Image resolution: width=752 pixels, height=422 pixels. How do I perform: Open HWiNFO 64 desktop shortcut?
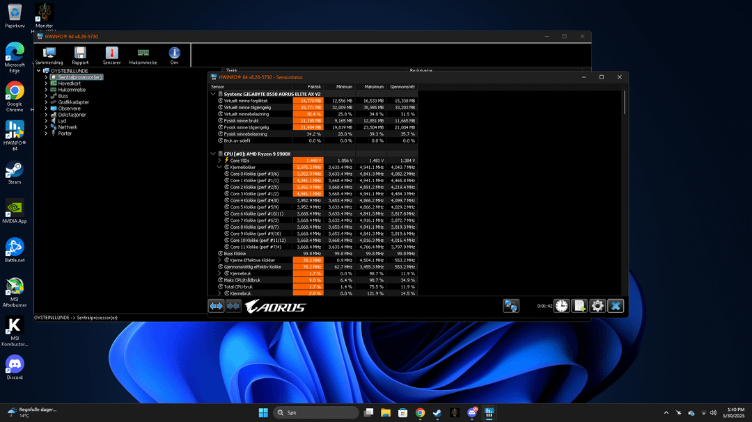pyautogui.click(x=15, y=136)
